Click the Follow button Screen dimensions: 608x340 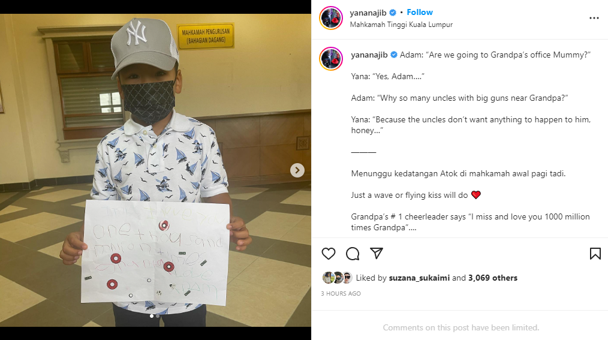(420, 13)
